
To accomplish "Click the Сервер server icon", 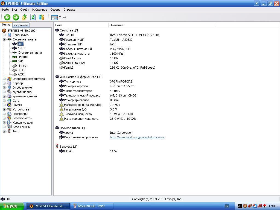I will [x=9, y=83].
